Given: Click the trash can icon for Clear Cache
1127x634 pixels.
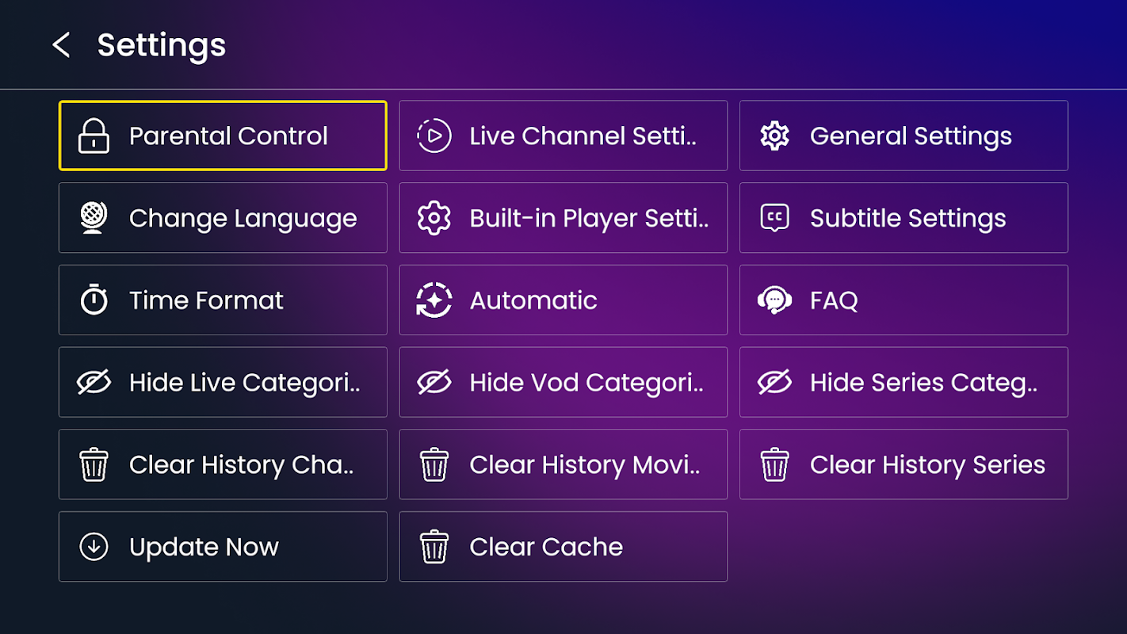Looking at the screenshot, I should (434, 547).
